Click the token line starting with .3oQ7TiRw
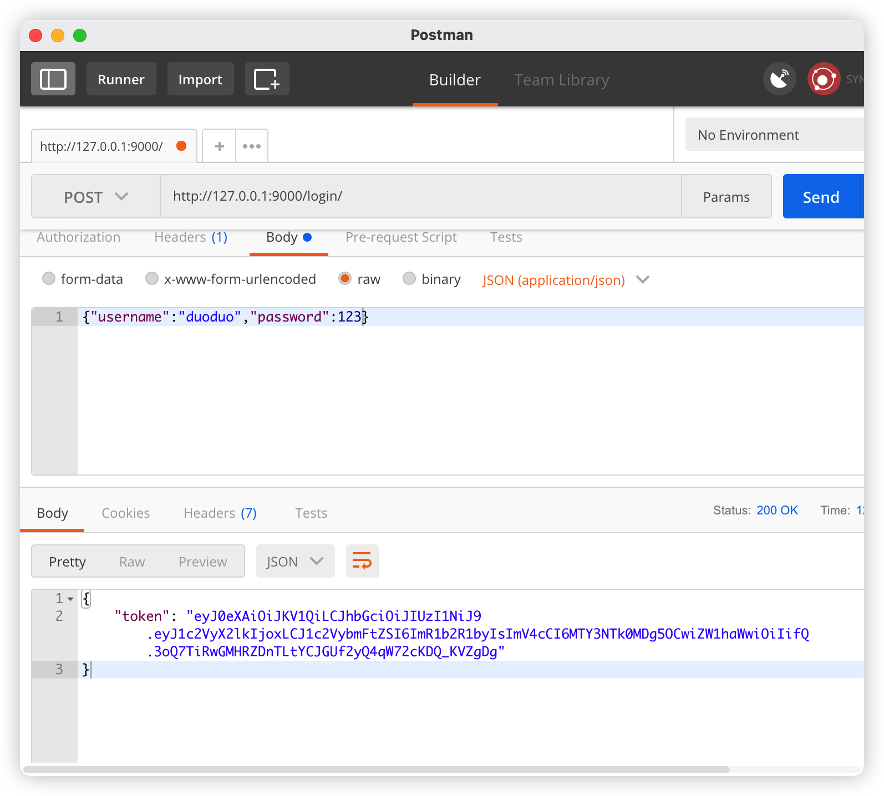Viewport: 884px width, 796px height. (x=326, y=651)
